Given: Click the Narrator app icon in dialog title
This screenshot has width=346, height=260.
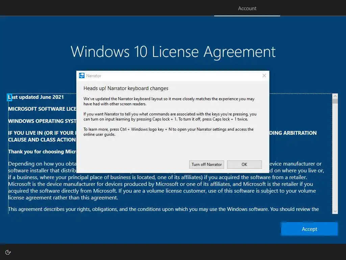Looking at the screenshot, I should pyautogui.click(x=82, y=75).
